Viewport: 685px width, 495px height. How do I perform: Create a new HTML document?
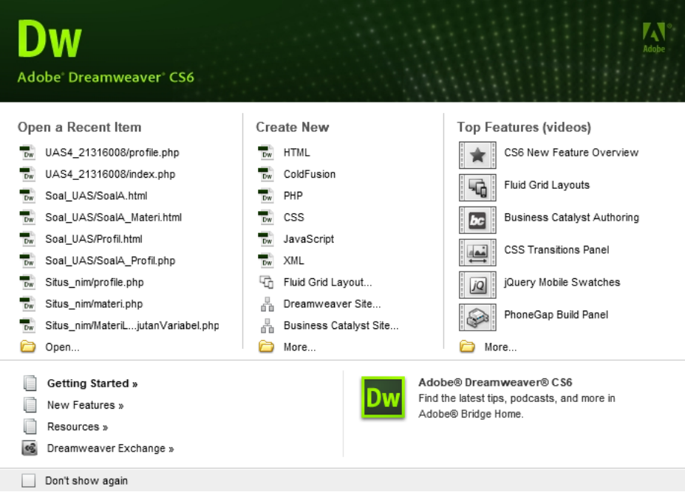[x=296, y=153]
